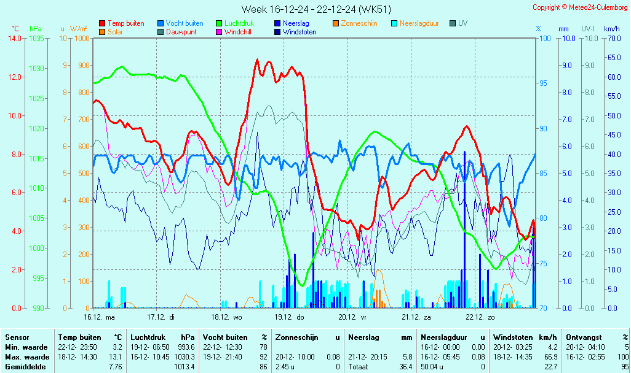Click the Windstoten legend label
The image size is (631, 373).
click(300, 32)
